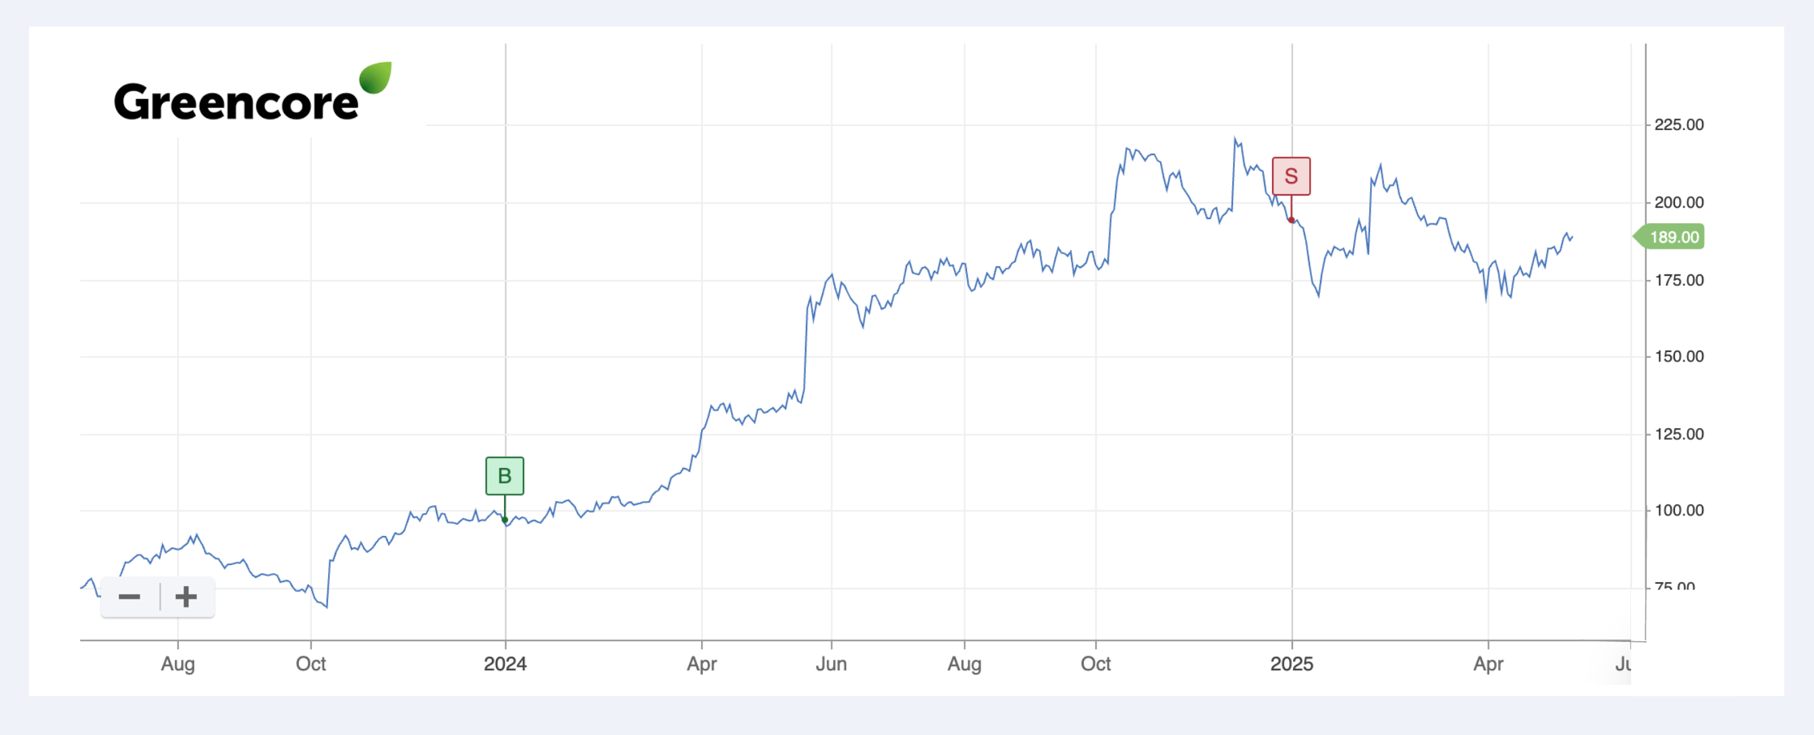Click the 100.00 price axis label
The width and height of the screenshot is (1814, 735).
tap(1679, 510)
